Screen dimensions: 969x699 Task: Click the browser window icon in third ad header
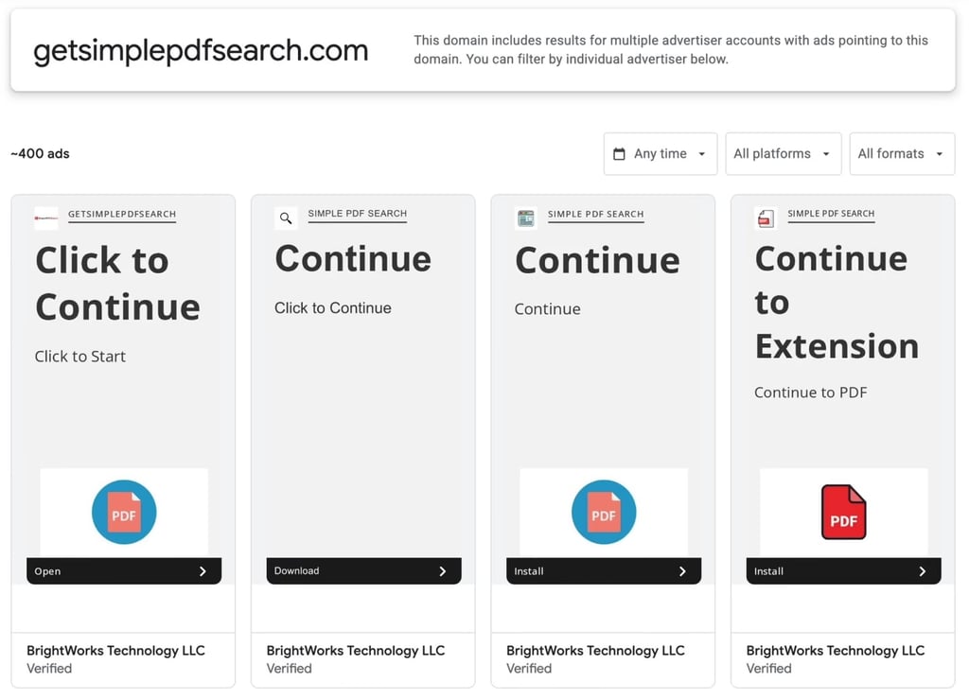coord(526,218)
